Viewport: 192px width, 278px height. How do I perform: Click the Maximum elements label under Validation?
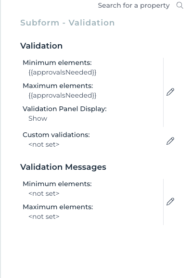click(x=58, y=86)
